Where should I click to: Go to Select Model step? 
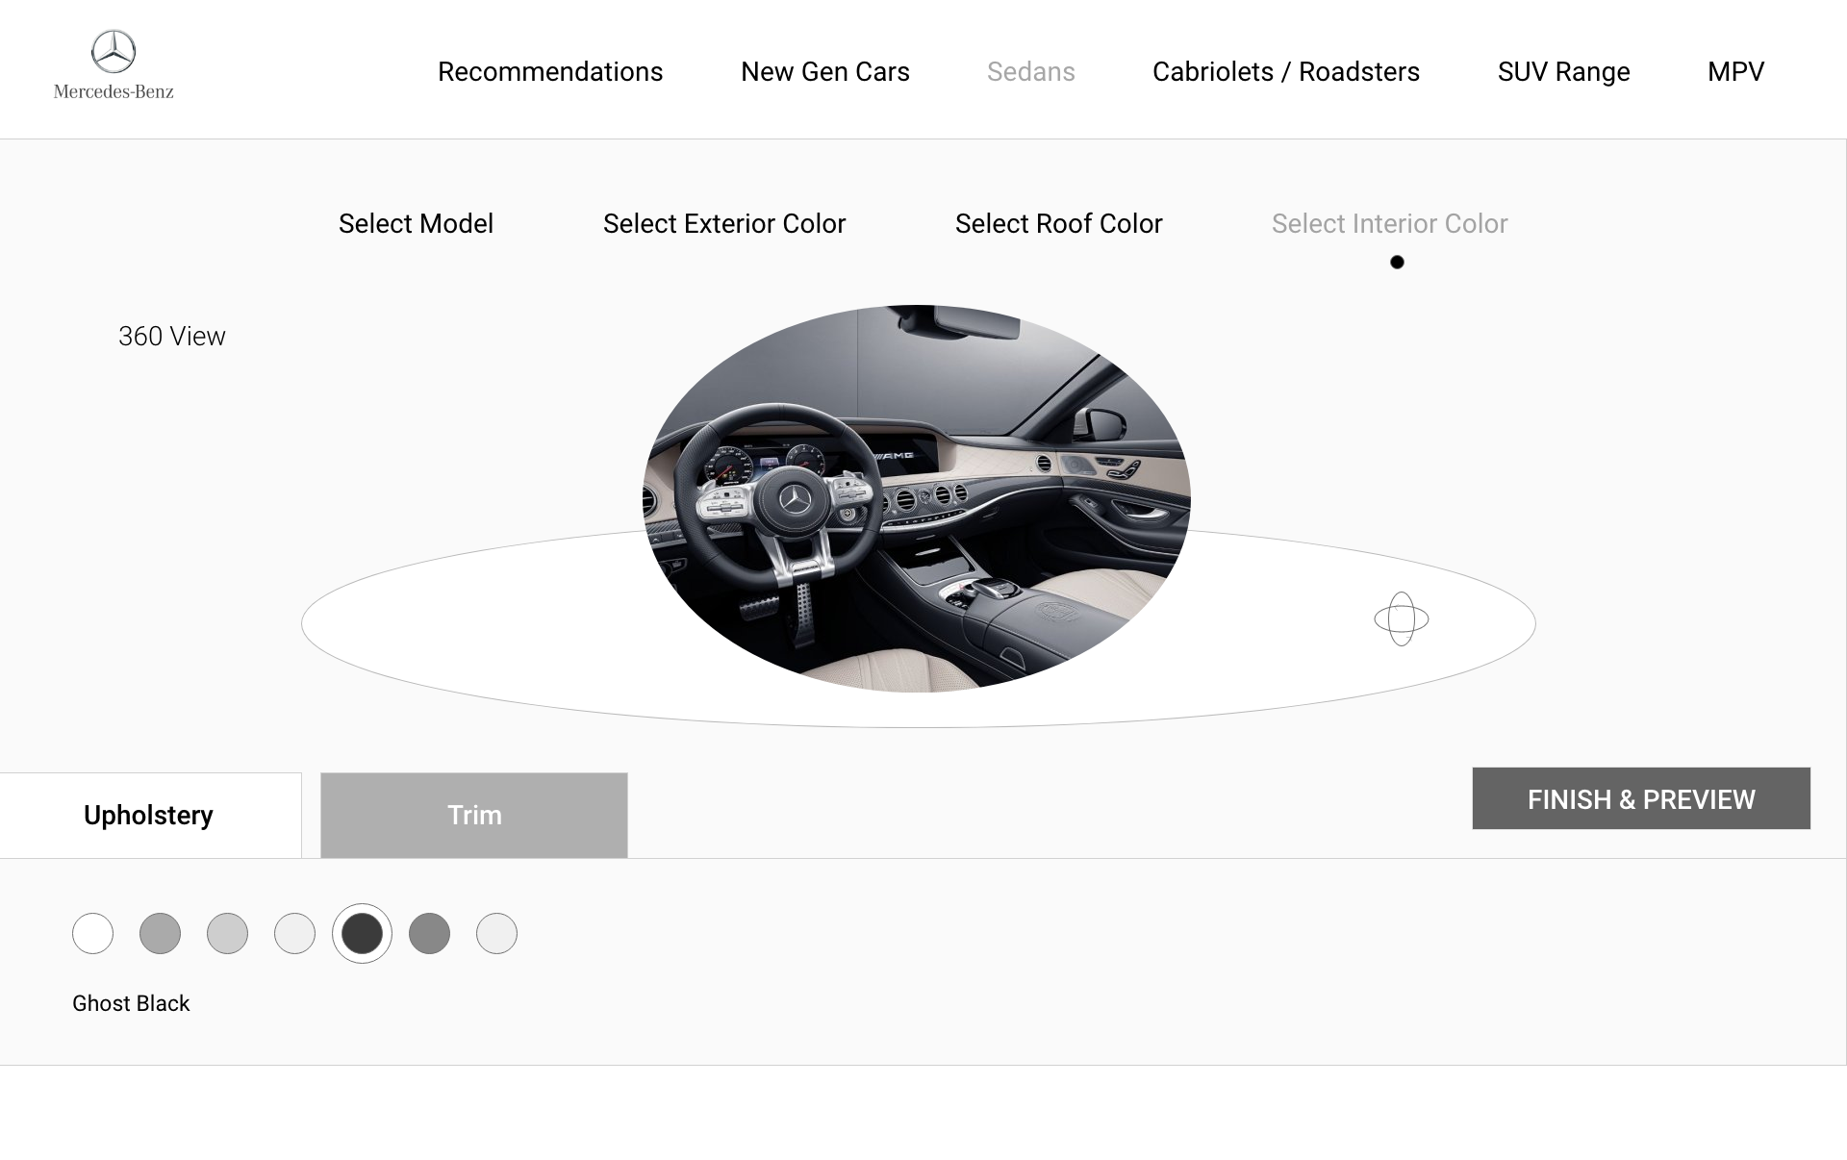click(416, 224)
